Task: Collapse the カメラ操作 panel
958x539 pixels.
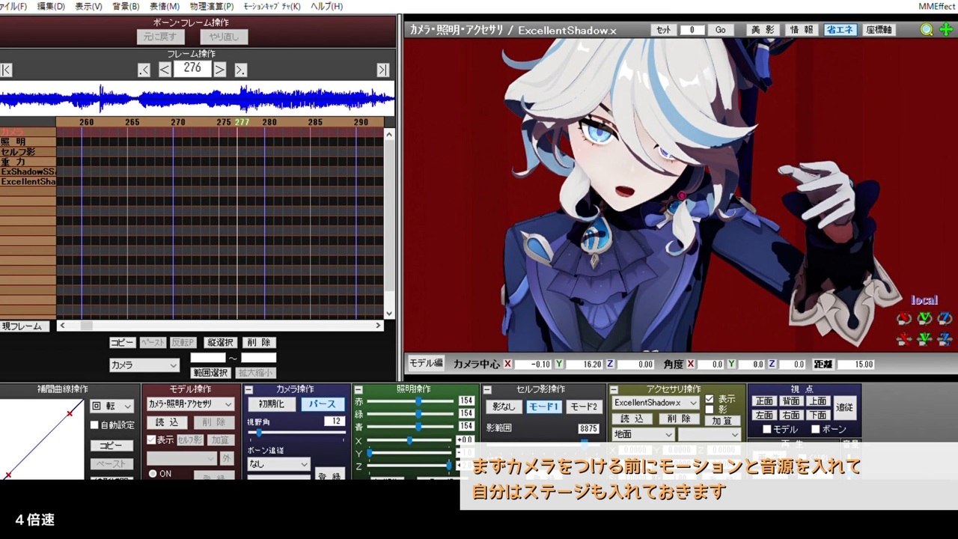Action: tap(248, 390)
